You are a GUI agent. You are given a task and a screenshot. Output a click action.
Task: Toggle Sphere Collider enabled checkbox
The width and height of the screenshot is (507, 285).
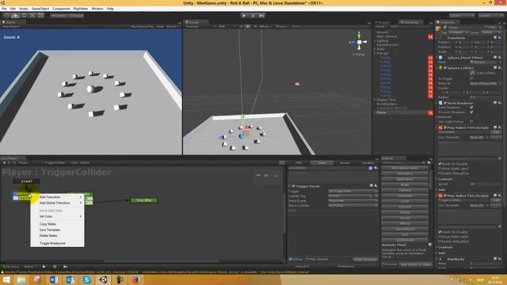445,68
